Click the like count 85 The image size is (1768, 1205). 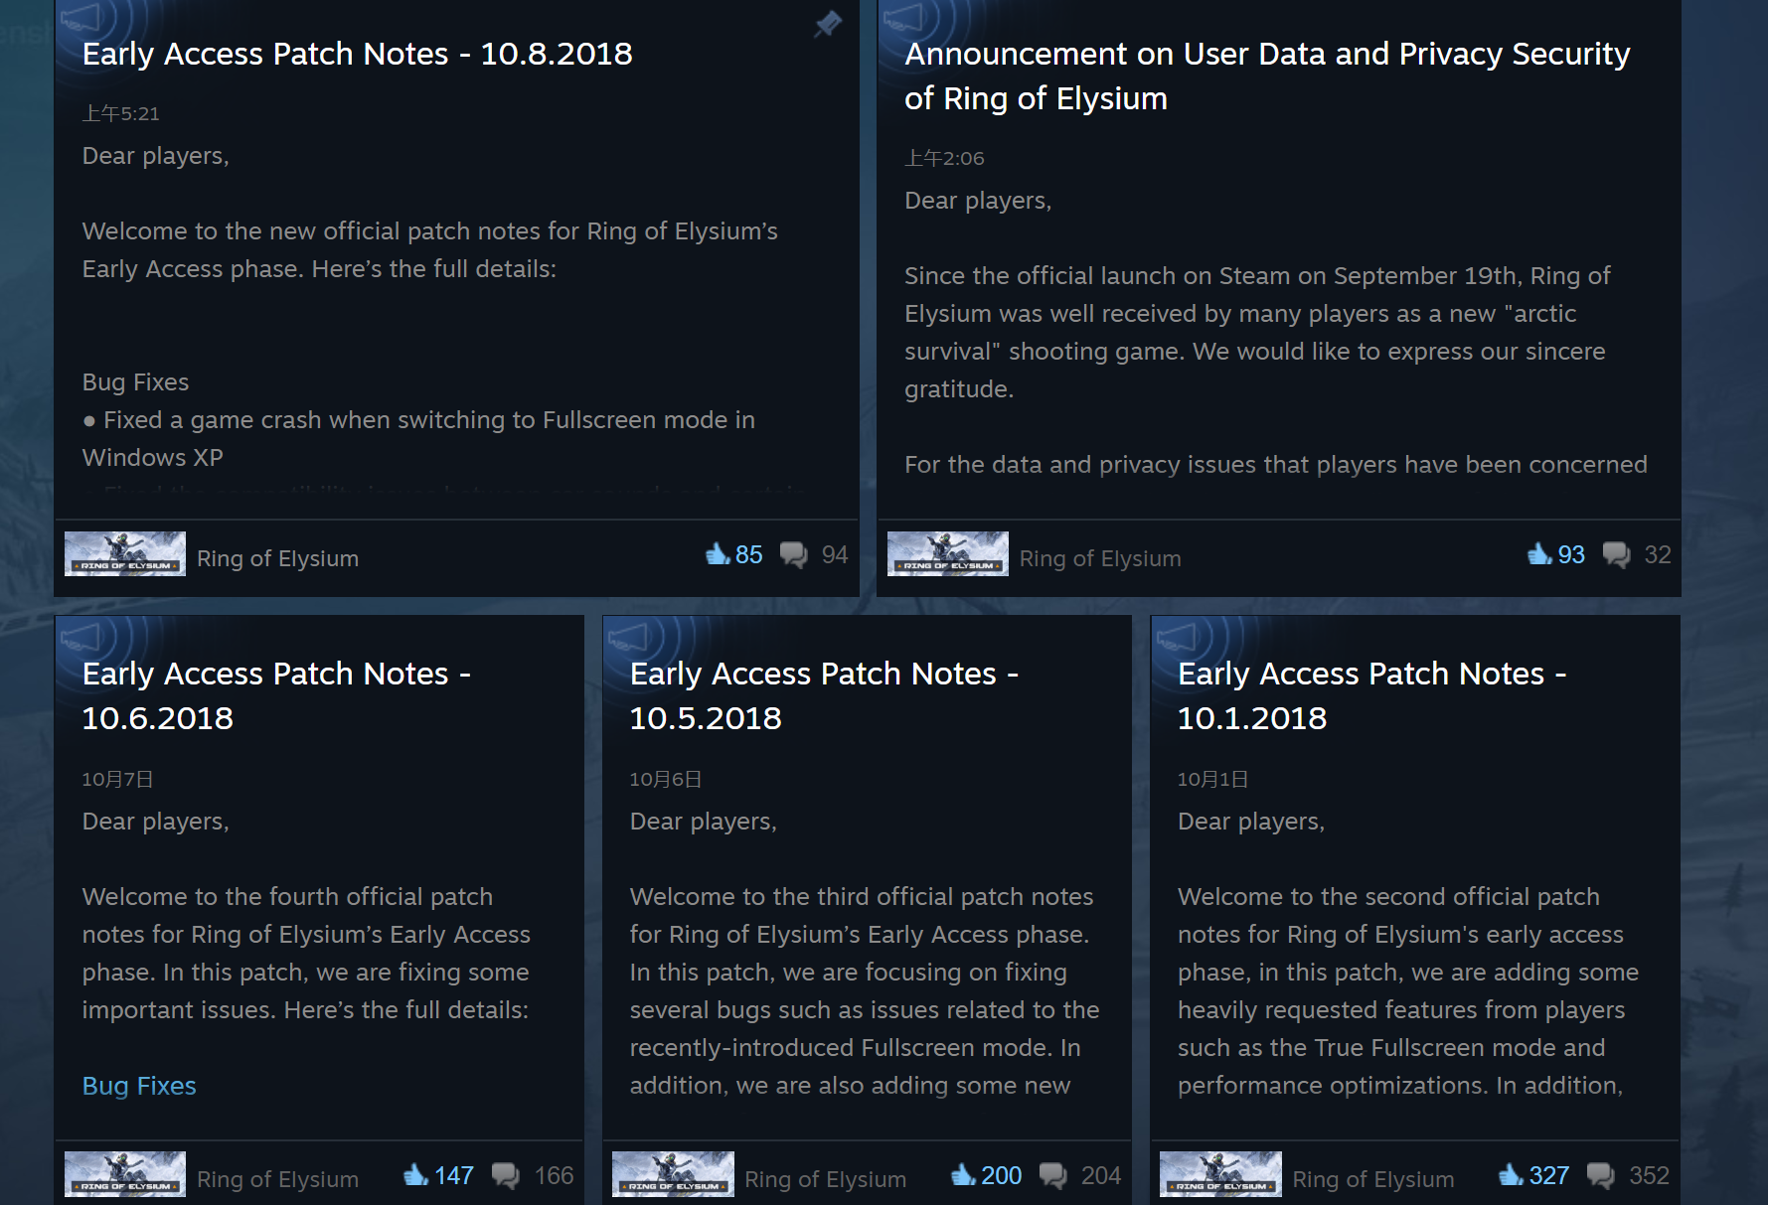point(749,554)
